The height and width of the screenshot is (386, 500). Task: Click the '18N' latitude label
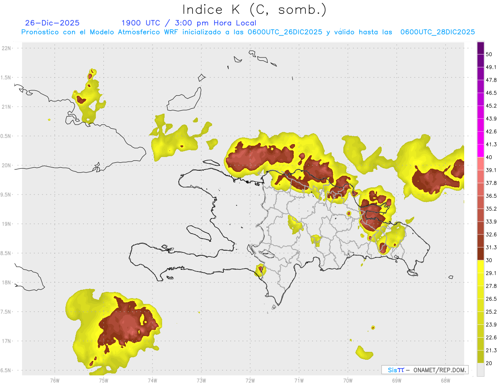click(x=7, y=283)
